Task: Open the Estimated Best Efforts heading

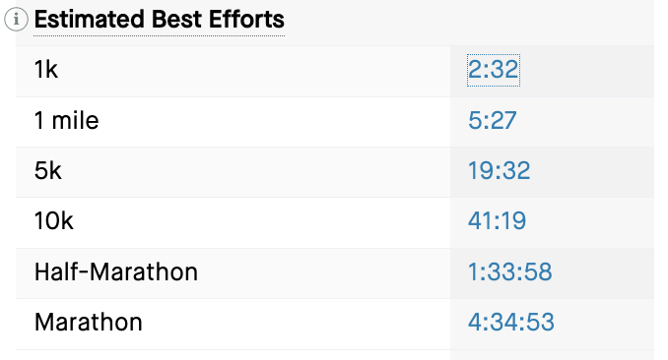Action: (159, 20)
